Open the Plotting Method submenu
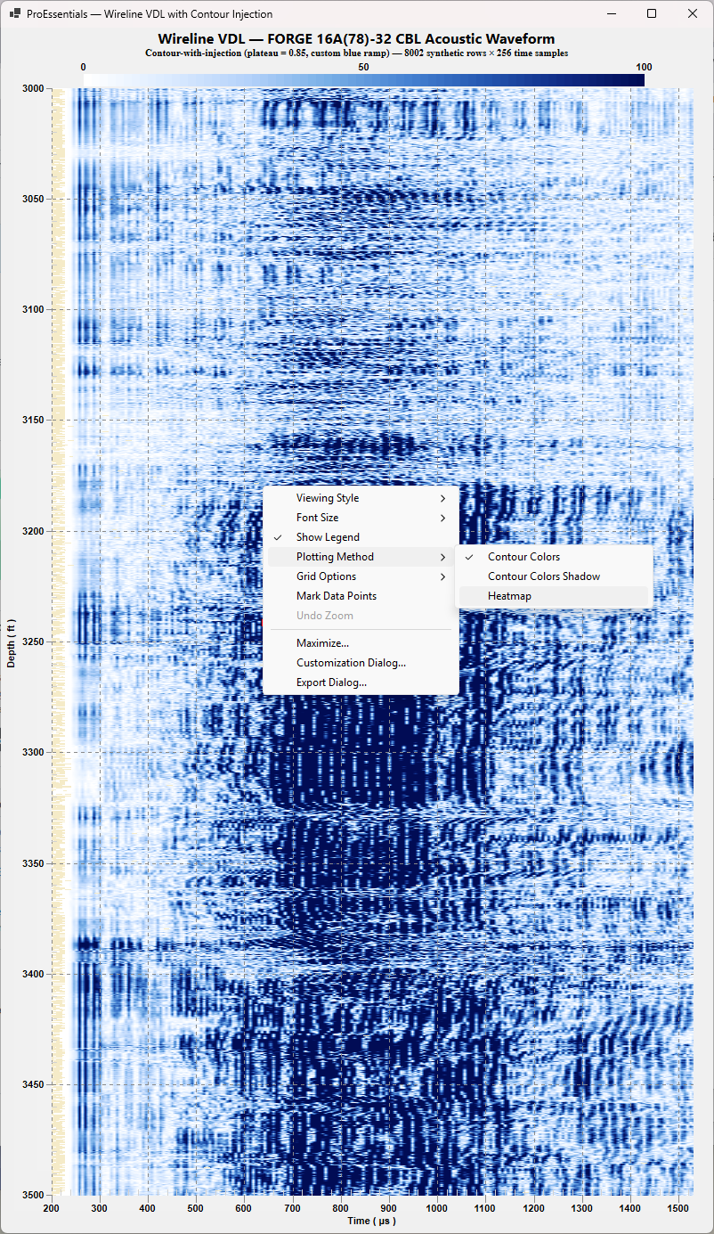714x1234 pixels. coord(361,557)
